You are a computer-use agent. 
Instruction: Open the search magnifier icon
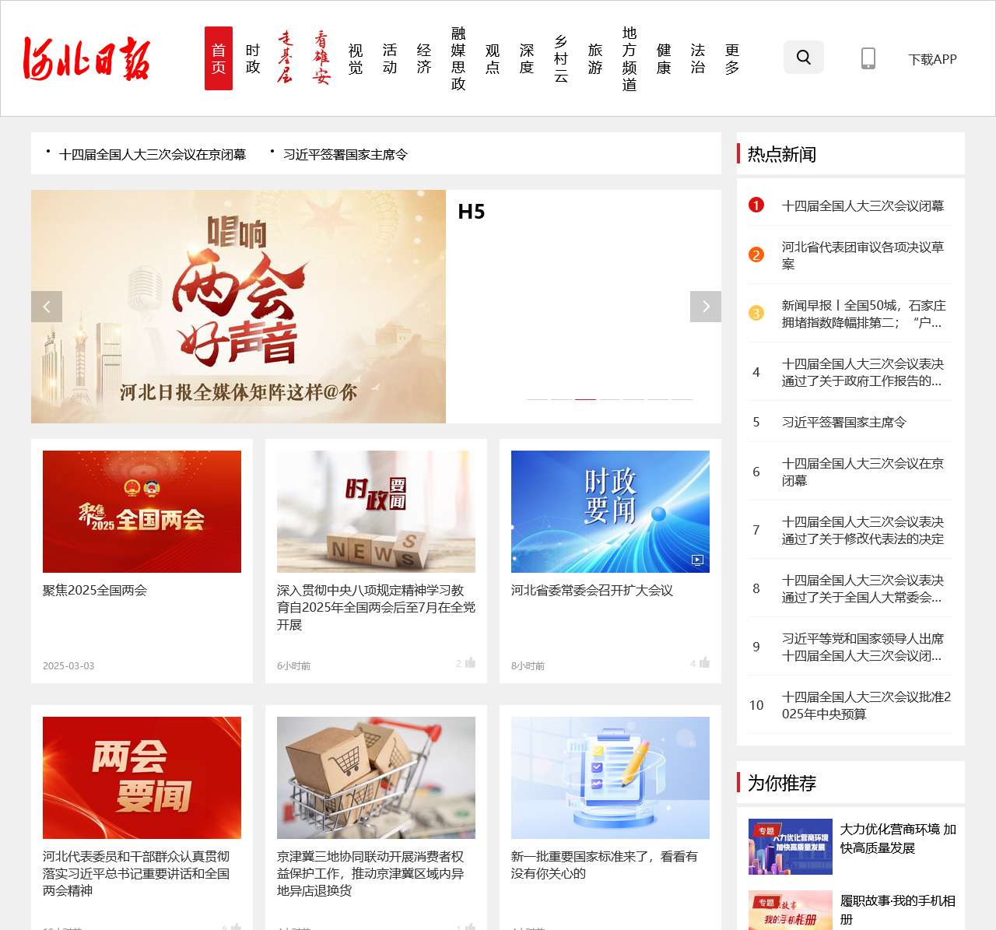coord(804,58)
